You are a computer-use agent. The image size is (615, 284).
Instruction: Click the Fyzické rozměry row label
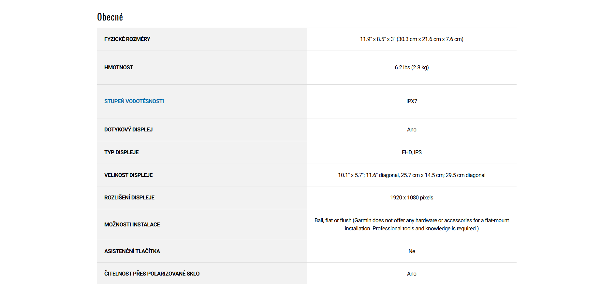coord(127,39)
